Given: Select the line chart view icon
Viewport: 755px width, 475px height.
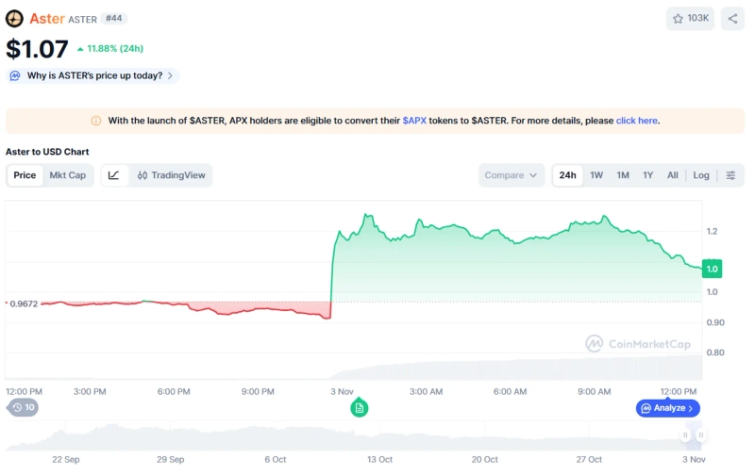Looking at the screenshot, I should [x=113, y=175].
